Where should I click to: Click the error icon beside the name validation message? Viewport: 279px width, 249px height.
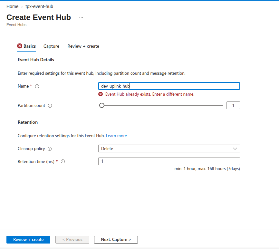[101, 94]
